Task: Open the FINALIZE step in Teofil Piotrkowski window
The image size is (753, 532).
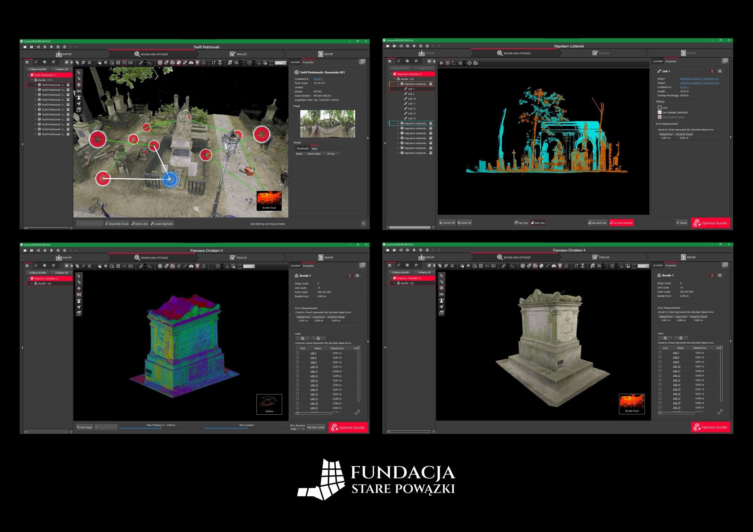Action: (238, 54)
